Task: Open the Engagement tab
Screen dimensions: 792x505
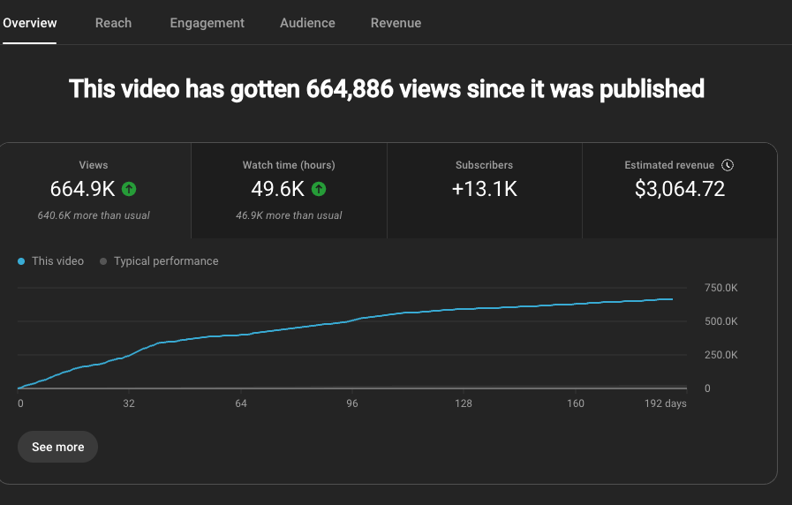Action: click(x=207, y=23)
